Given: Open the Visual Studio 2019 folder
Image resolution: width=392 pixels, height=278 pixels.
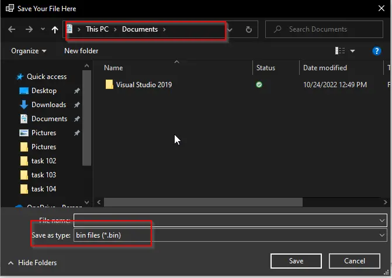Looking at the screenshot, I should click(x=143, y=85).
